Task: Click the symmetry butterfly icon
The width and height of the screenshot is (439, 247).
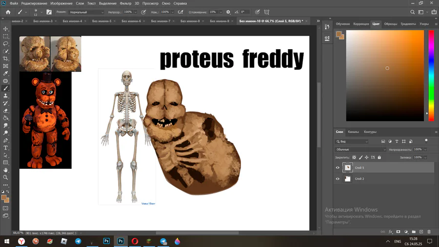Action: point(266,12)
